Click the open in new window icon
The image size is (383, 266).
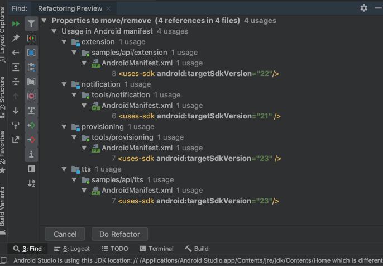pyautogui.click(x=16, y=140)
